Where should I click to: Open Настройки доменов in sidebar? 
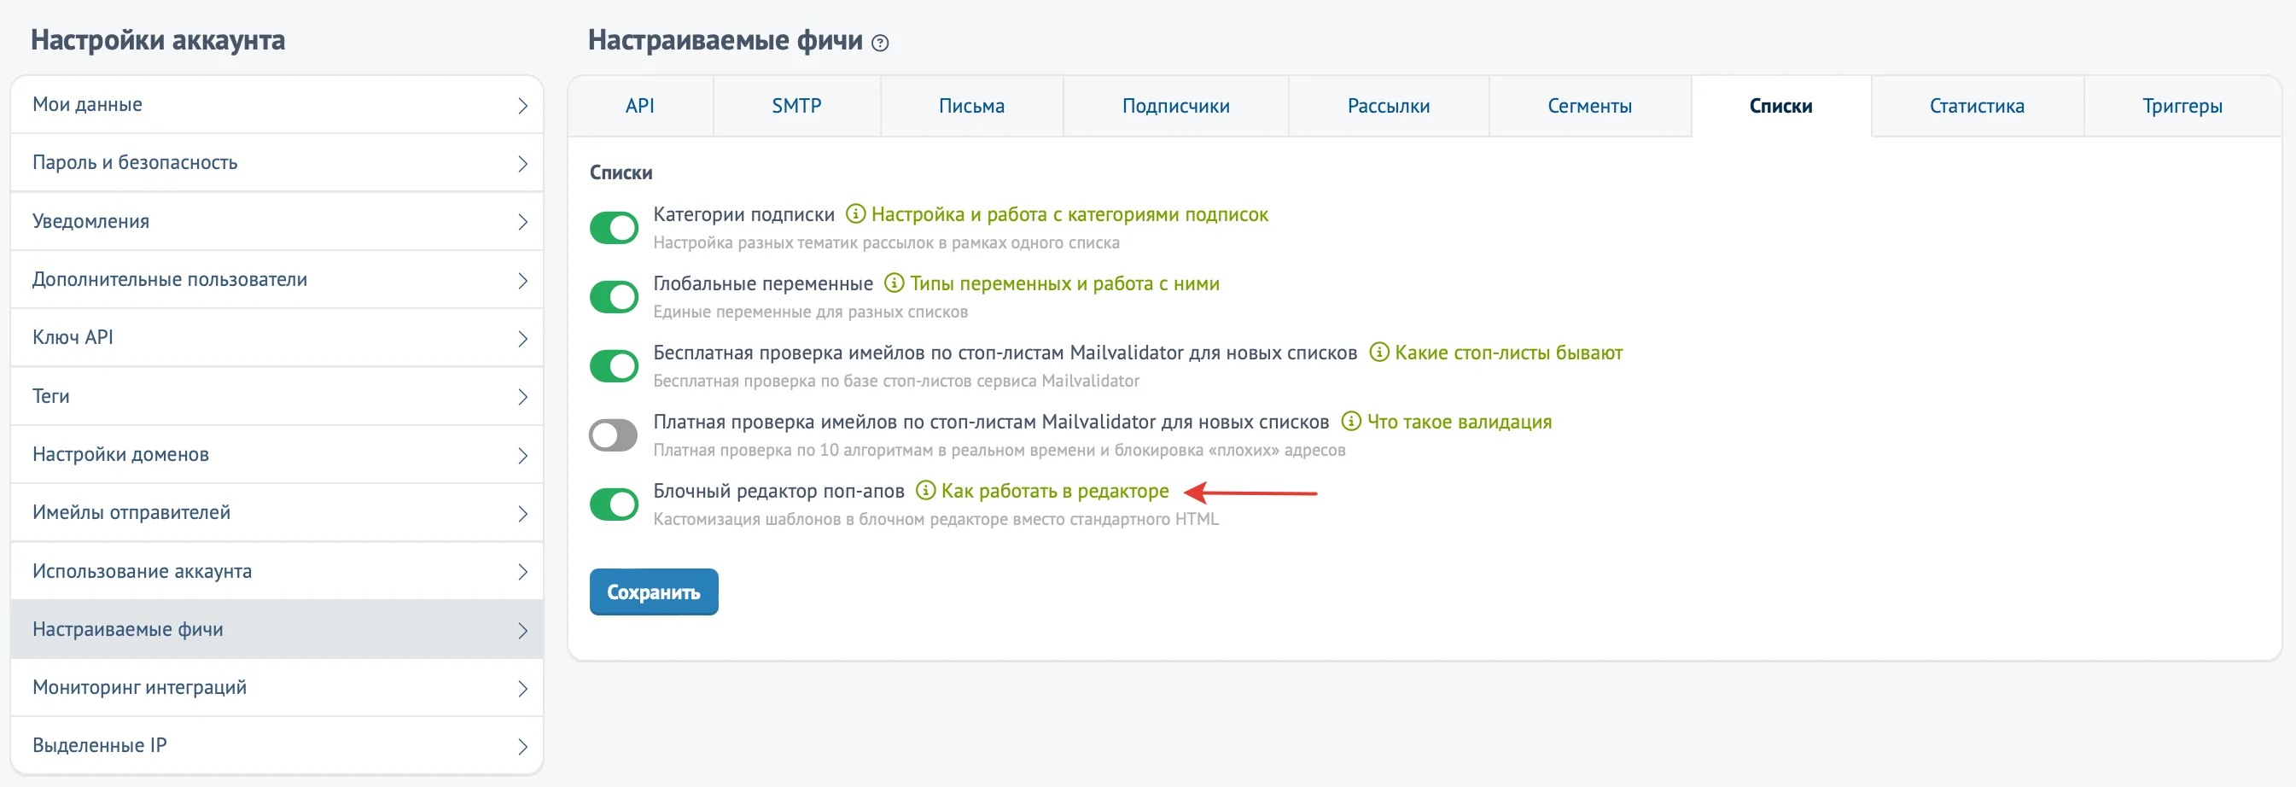[x=277, y=455]
